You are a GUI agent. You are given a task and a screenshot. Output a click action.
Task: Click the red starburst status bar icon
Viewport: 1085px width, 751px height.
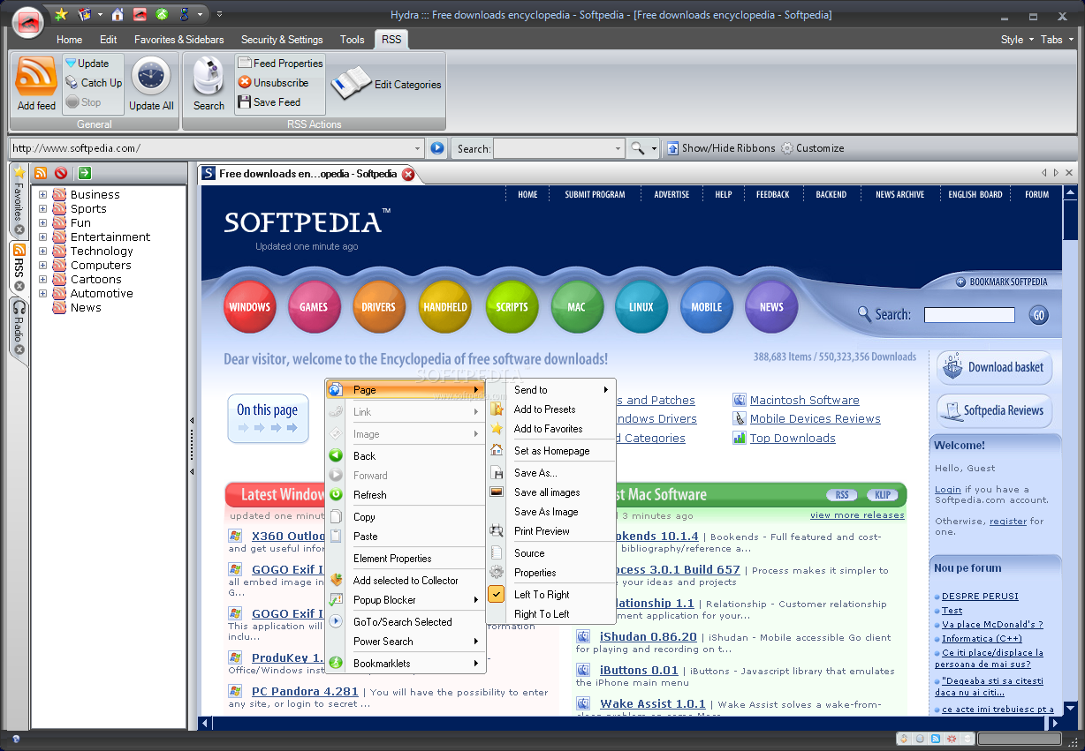tap(951, 739)
